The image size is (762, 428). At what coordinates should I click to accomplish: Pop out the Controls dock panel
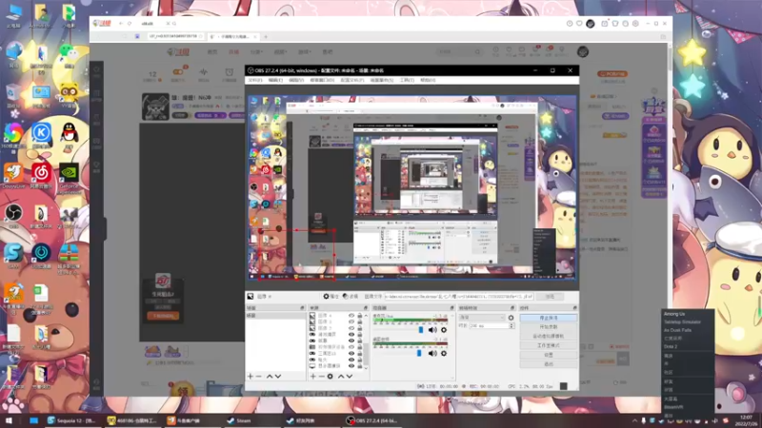point(575,308)
